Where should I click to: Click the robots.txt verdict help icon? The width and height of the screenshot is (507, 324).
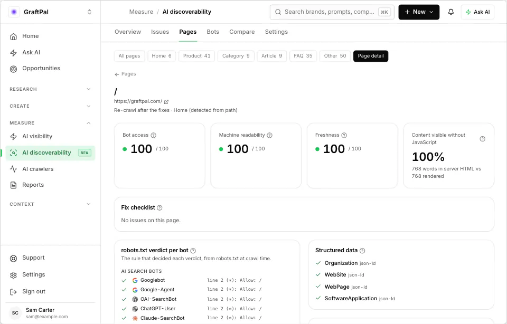point(193,251)
